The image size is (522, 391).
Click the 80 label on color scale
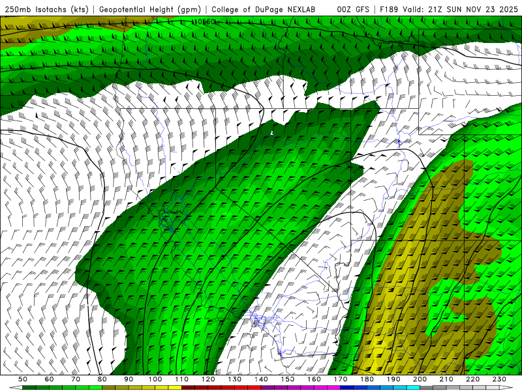click(102, 379)
